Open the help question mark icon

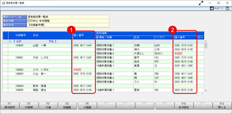click(x=227, y=9)
